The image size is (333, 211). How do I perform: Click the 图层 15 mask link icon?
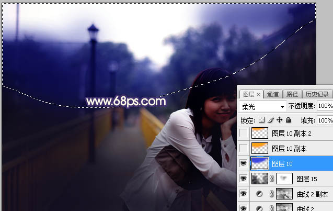tap(272, 179)
